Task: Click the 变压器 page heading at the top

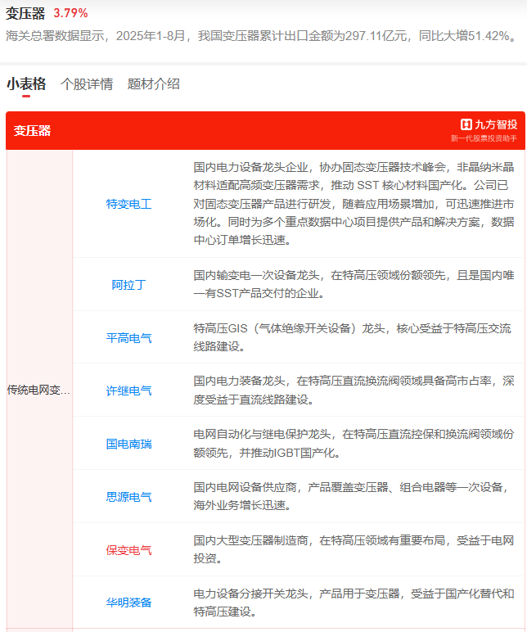Action: click(25, 13)
